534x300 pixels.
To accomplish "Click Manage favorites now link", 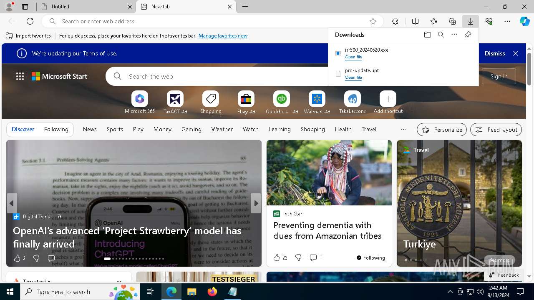I will (223, 36).
